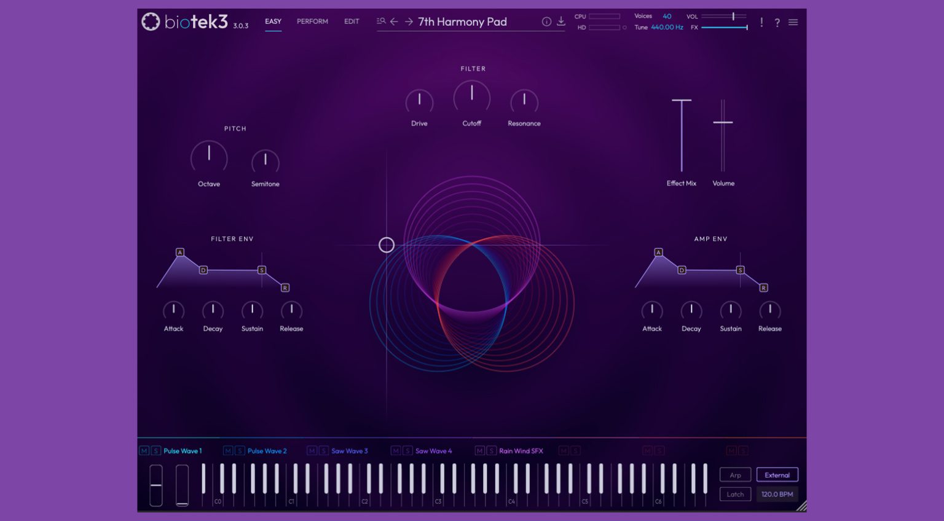Click the preset info icon
Screen dimensions: 944x521
coord(547,21)
